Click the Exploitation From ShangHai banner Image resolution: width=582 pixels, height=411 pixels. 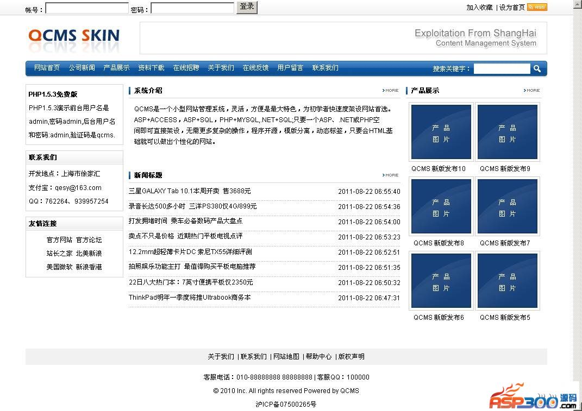point(343,38)
